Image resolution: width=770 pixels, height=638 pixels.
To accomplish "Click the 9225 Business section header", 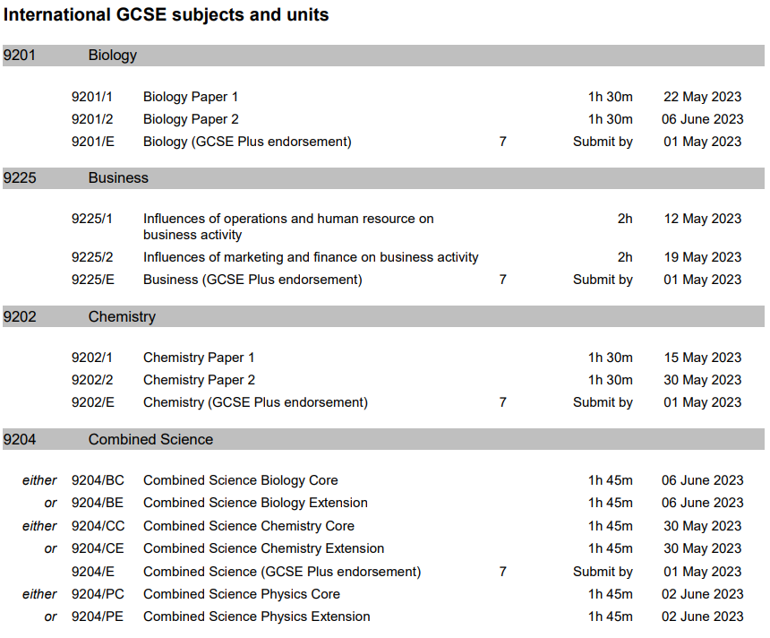I will [383, 178].
